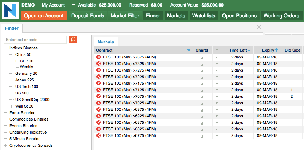The height and width of the screenshot is (150, 304).
Task: Click red X icon on >7275 contract
Action: tap(99, 70)
